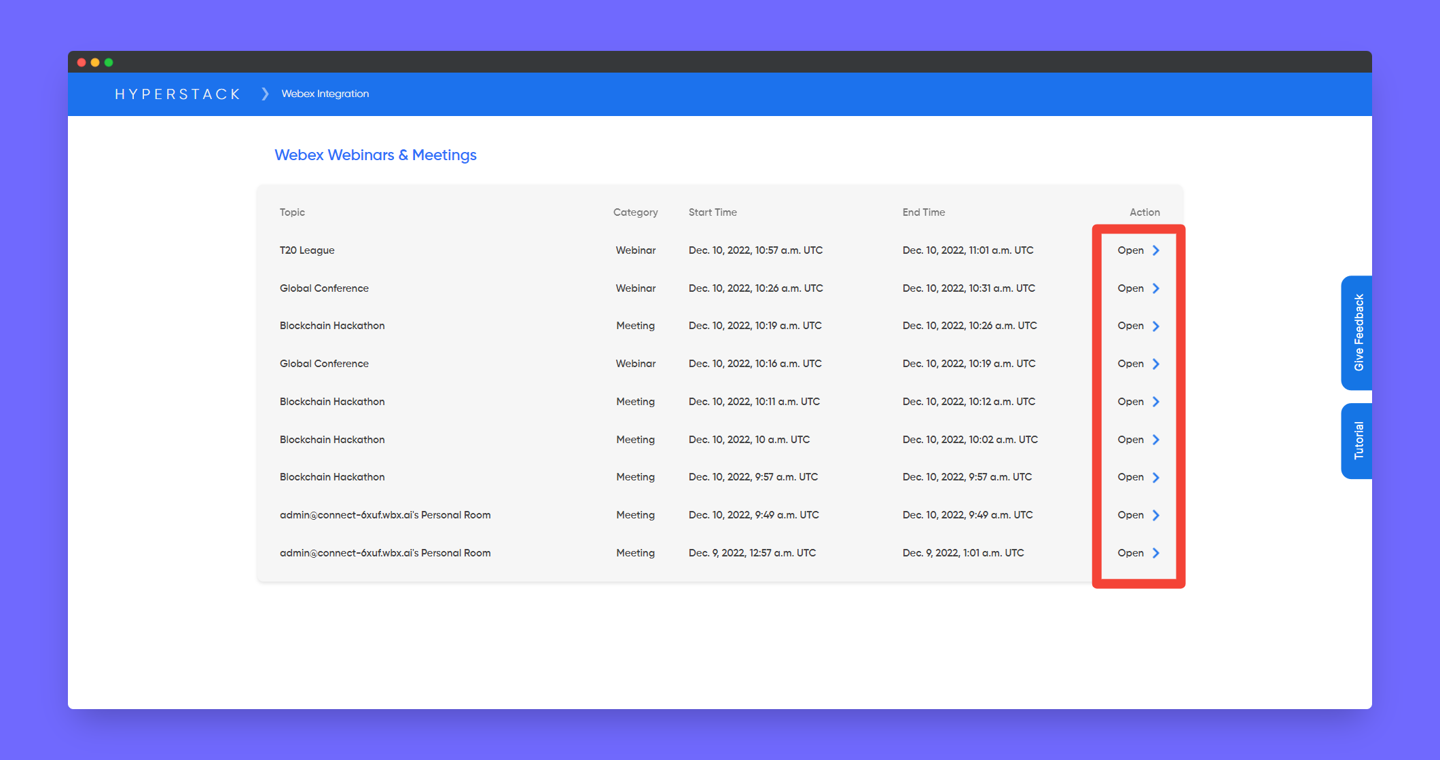Open the Personal Room meeting at 9:49 a.m.

click(1131, 515)
